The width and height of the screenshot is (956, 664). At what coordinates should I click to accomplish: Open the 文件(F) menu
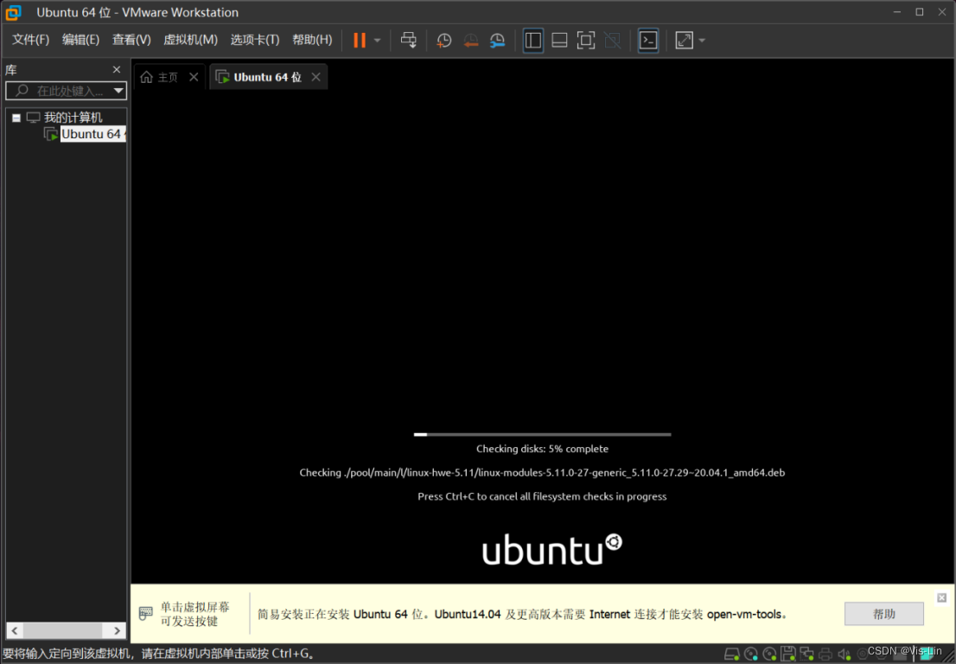tap(30, 40)
